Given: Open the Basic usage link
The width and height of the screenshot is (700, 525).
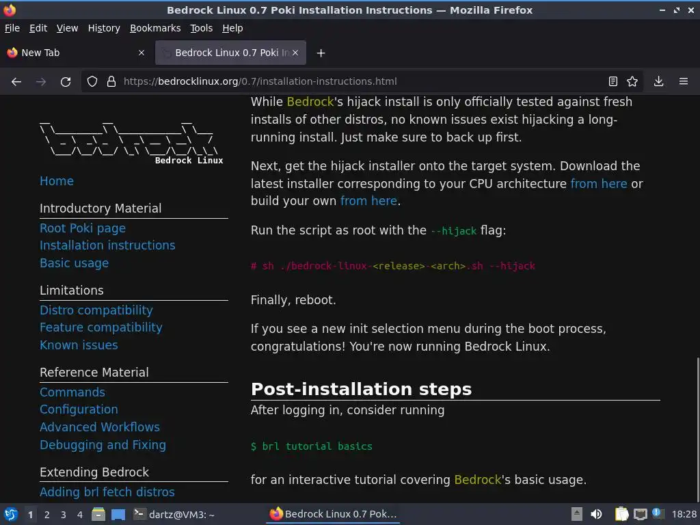Looking at the screenshot, I should [74, 263].
